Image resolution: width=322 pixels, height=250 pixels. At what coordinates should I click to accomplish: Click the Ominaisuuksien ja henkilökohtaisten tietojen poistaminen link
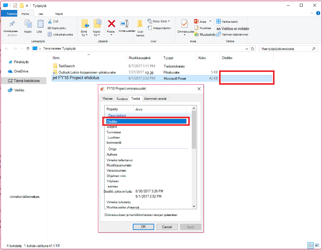point(141,215)
